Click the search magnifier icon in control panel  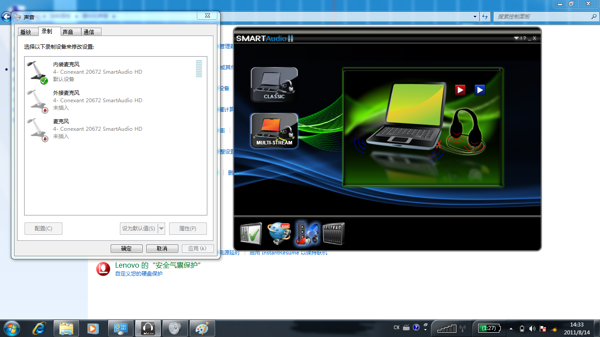coord(594,16)
